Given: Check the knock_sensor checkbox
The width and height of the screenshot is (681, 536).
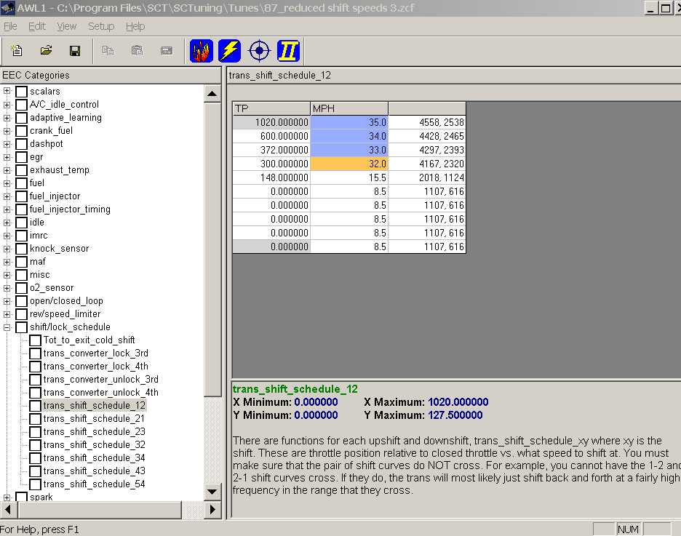Looking at the screenshot, I should coord(21,249).
